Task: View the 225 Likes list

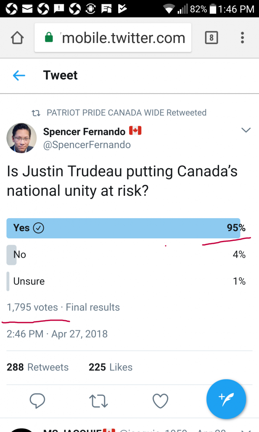Action: (x=111, y=367)
